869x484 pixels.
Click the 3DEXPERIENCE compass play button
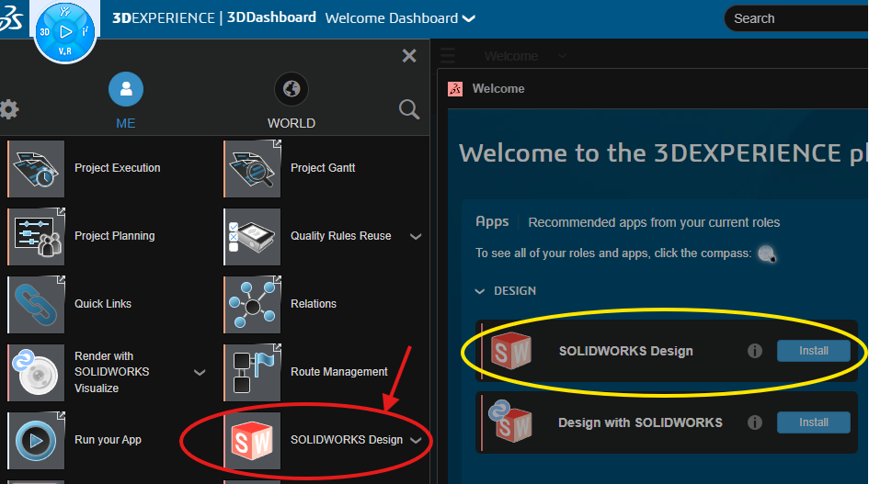pyautogui.click(x=65, y=31)
